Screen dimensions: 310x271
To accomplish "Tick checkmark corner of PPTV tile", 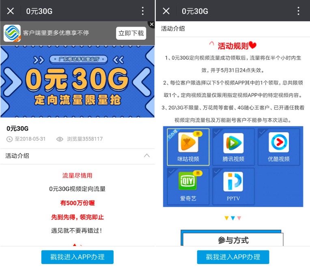I will point(217,171).
